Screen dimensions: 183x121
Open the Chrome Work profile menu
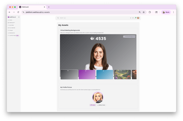[166, 12]
